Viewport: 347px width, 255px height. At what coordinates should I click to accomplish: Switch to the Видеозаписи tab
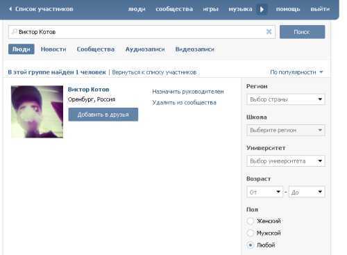195,49
